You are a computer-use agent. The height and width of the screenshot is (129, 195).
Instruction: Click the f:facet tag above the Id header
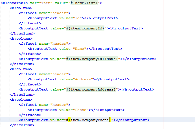coord(45,13)
